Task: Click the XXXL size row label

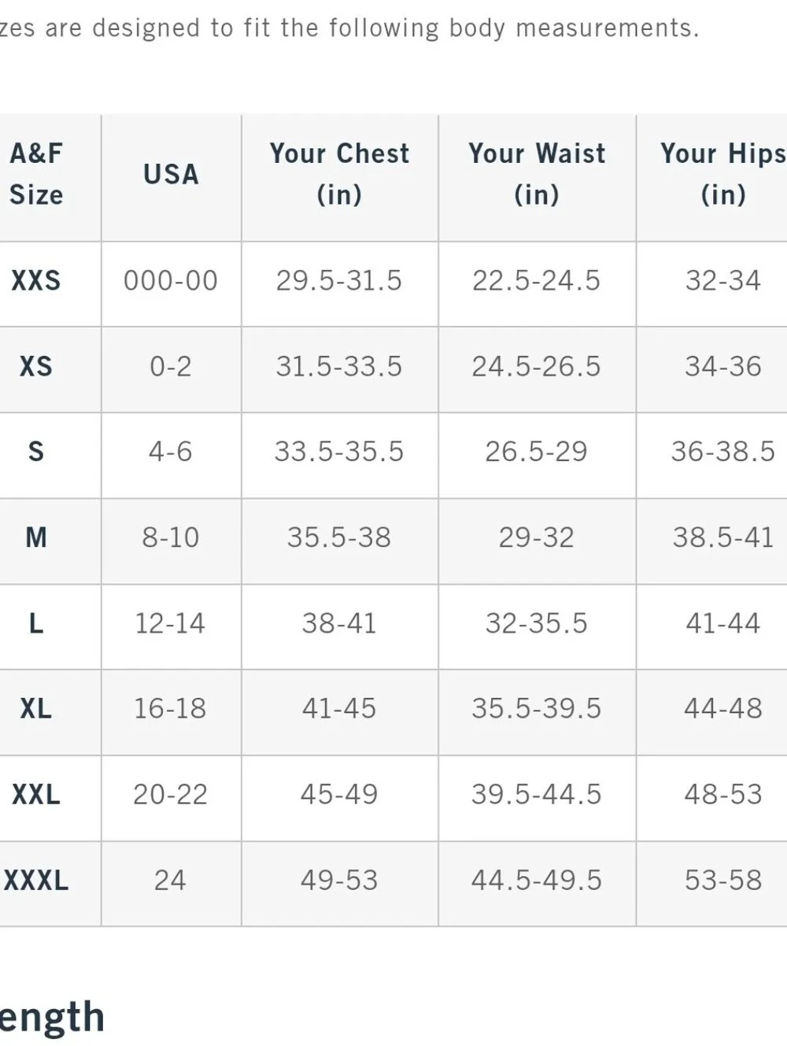Action: pyautogui.click(x=36, y=880)
